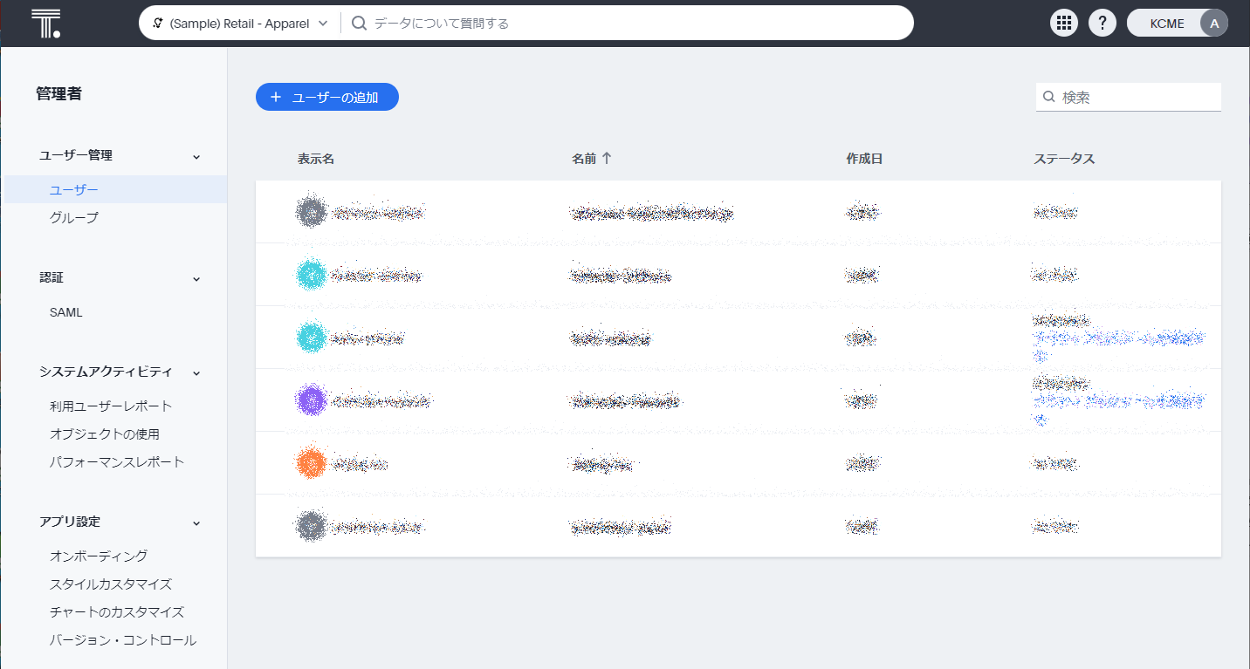Open the (Sample) Retail - Apparel data source dropdown
1250x669 pixels.
[240, 24]
